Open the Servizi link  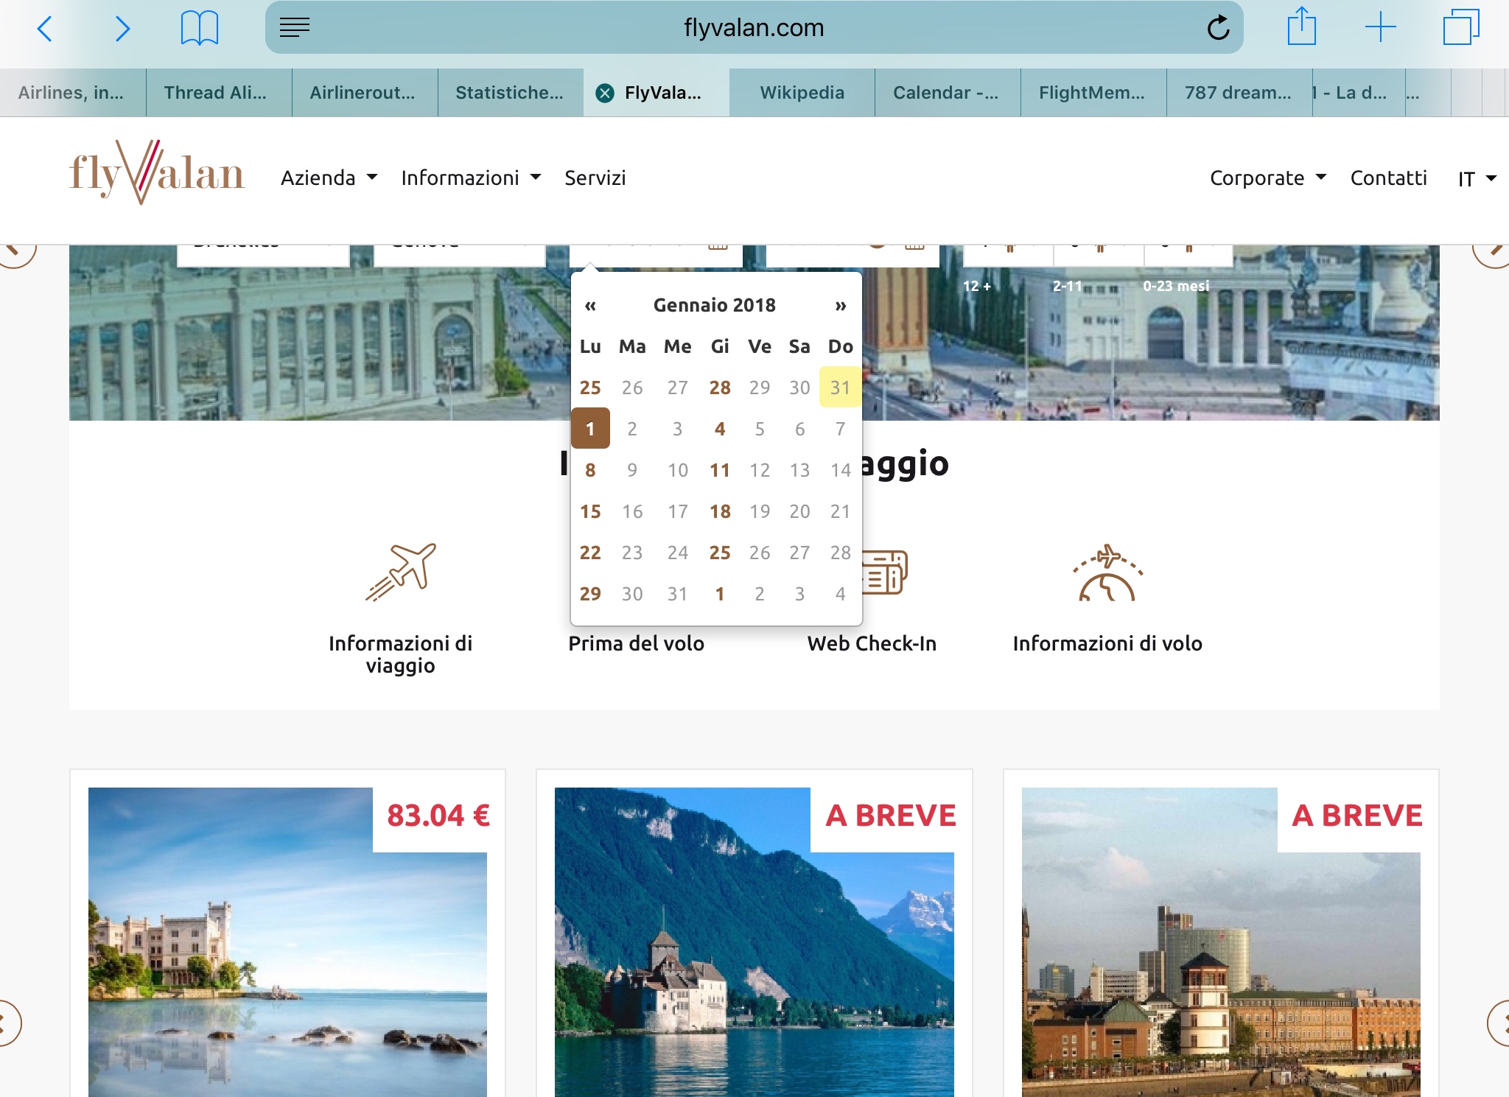coord(595,178)
